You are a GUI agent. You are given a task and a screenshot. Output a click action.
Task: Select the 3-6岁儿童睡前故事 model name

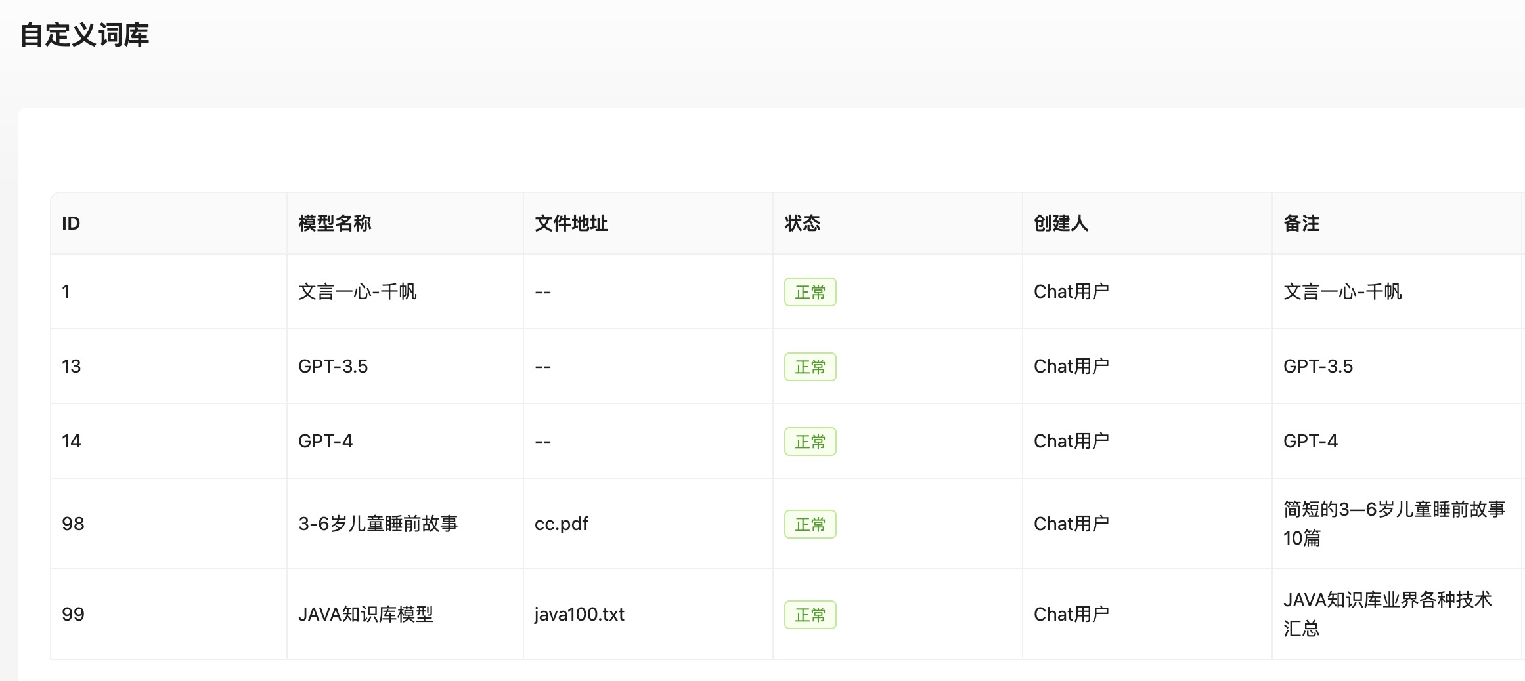[x=378, y=524]
